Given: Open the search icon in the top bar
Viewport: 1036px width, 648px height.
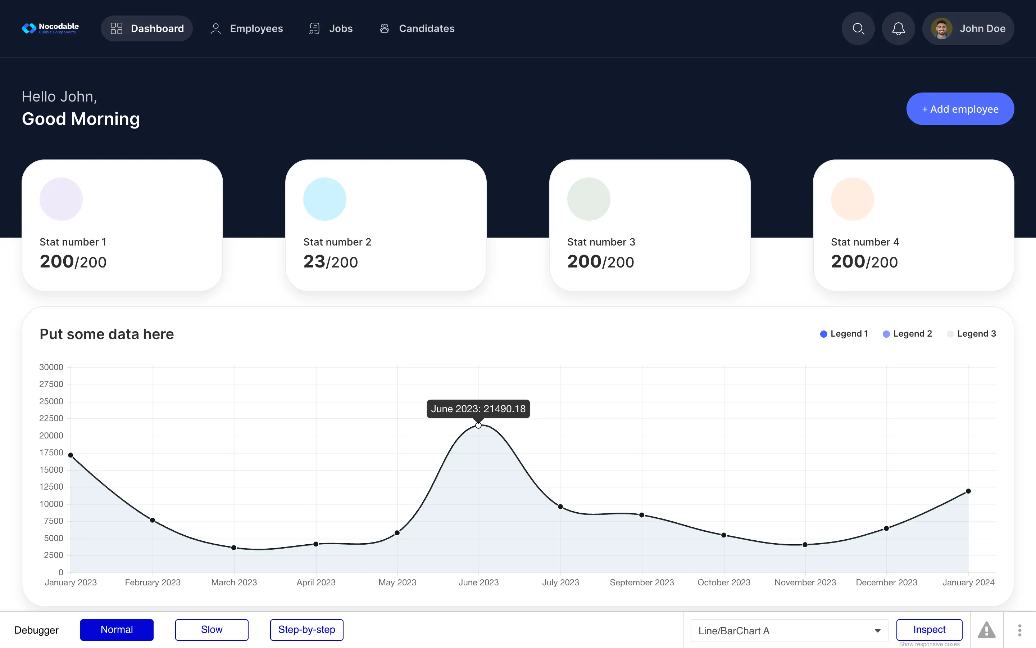Looking at the screenshot, I should coord(858,28).
